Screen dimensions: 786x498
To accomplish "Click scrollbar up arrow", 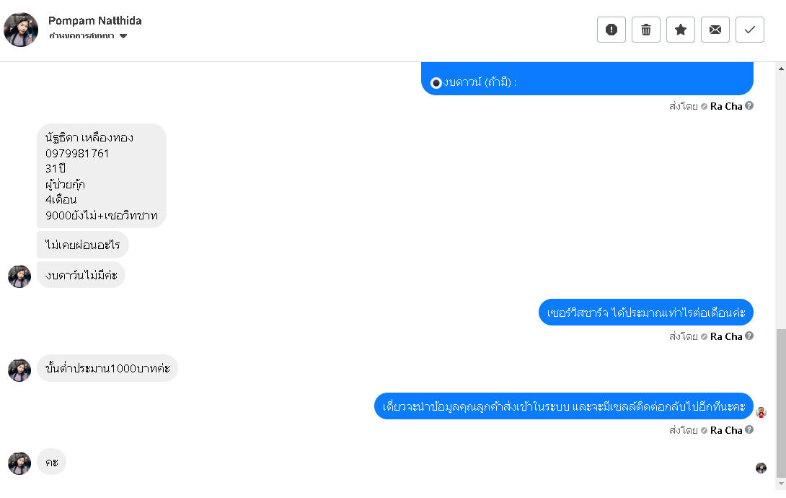I will pyautogui.click(x=780, y=69).
